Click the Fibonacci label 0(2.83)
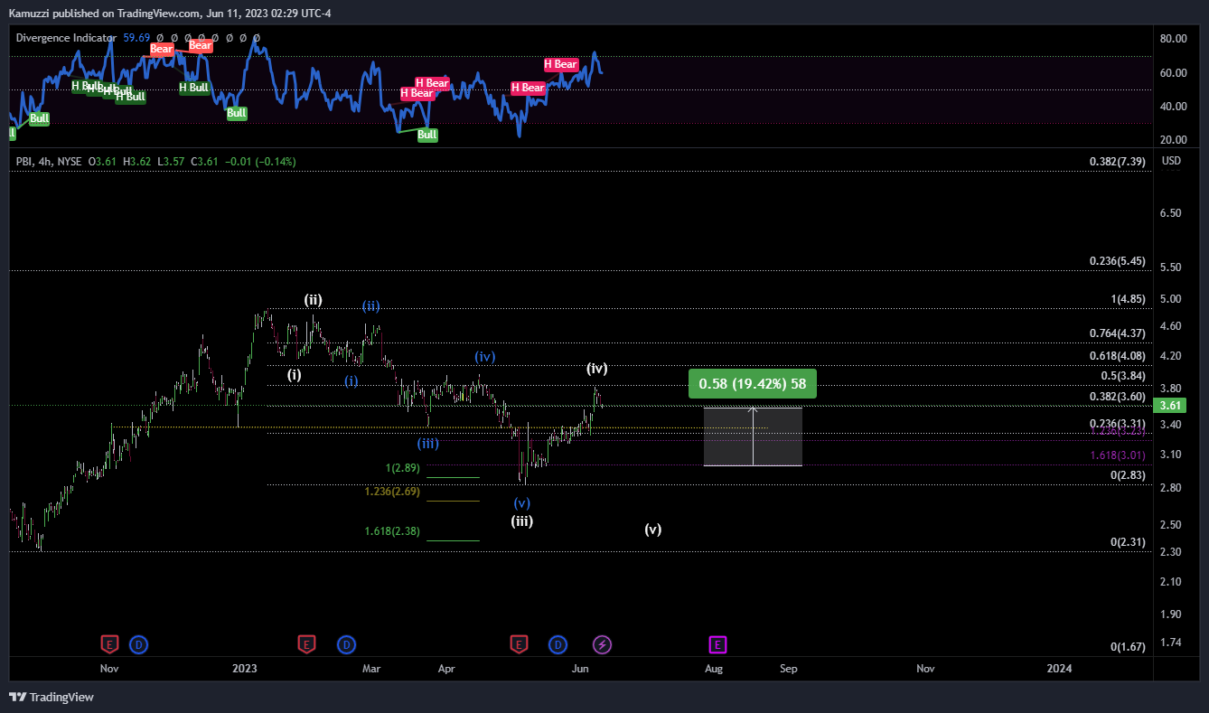Image resolution: width=1209 pixels, height=713 pixels. [x=1129, y=475]
